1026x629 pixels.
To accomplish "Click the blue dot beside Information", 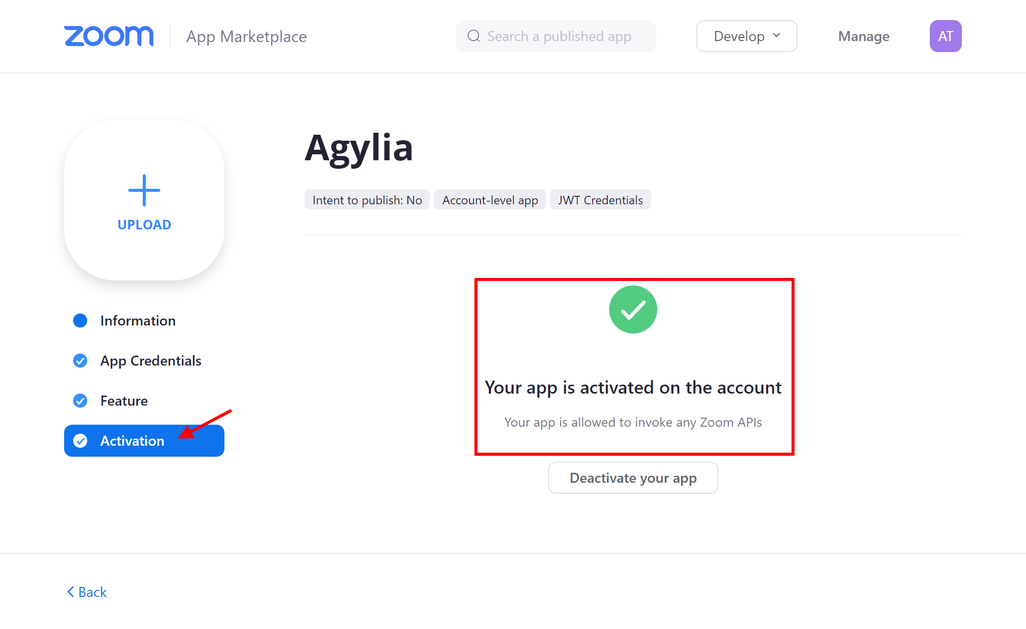I will click(x=80, y=321).
